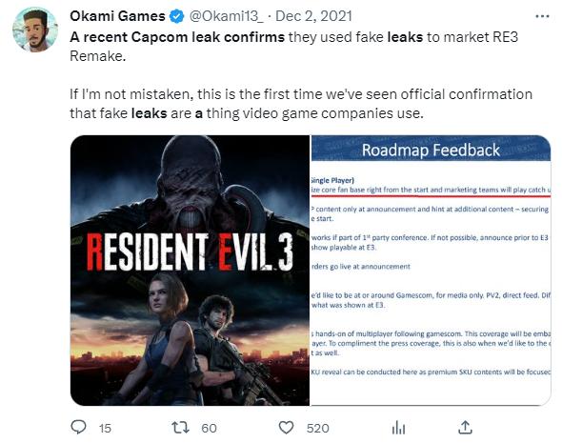Image resolution: width=562 pixels, height=443 pixels.
Task: Like the tweet with the heart icon
Action: [x=286, y=428]
